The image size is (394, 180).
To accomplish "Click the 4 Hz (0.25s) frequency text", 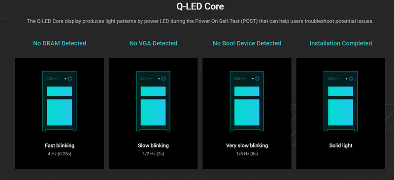I will (60, 154).
